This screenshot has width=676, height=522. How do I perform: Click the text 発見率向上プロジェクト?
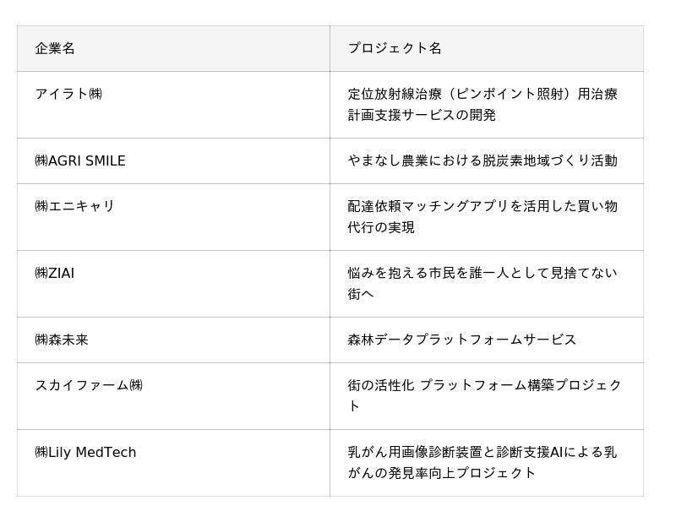point(462,473)
